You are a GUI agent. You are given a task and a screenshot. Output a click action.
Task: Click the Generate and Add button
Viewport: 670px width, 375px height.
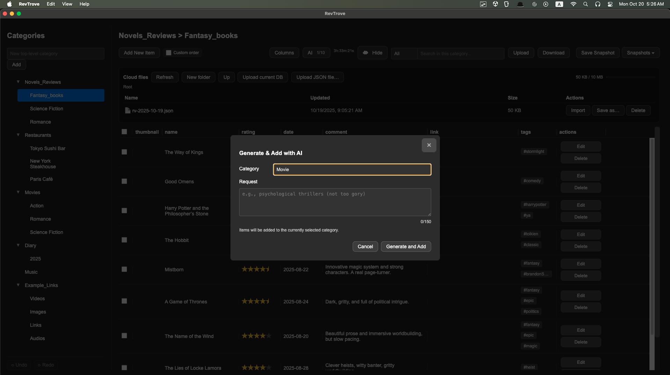click(x=405, y=246)
